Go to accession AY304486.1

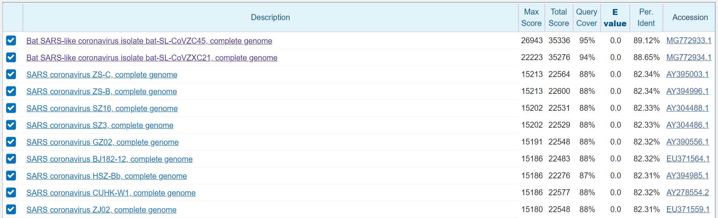688,125
